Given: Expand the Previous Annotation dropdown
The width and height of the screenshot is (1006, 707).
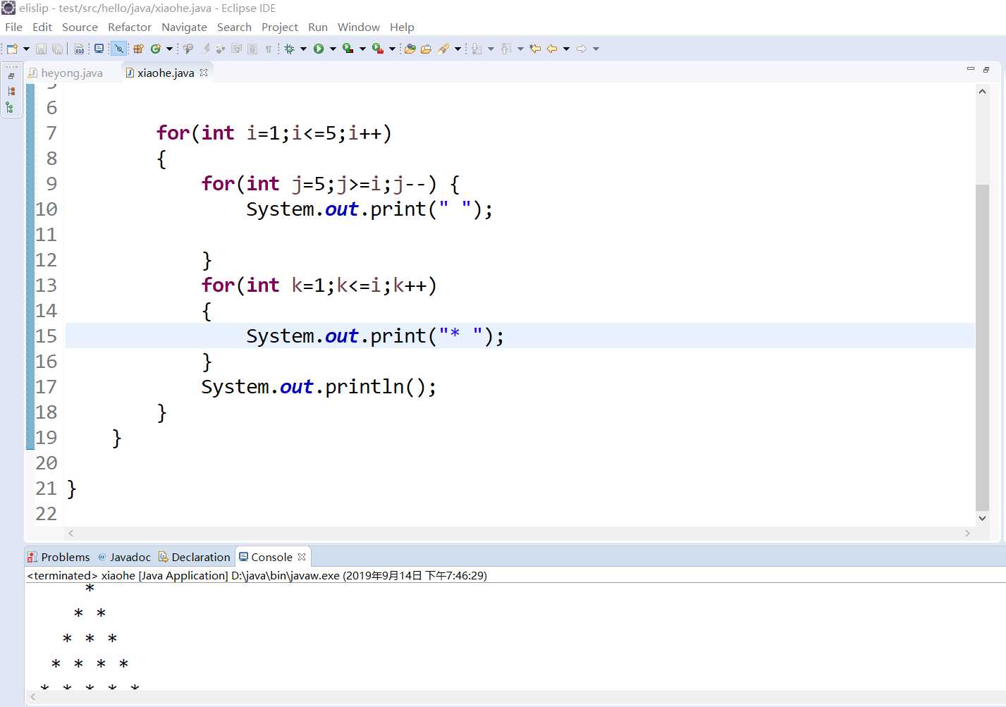Looking at the screenshot, I should point(520,49).
